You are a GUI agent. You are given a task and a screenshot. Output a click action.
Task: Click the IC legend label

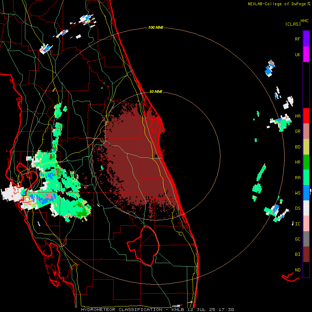point(298,224)
